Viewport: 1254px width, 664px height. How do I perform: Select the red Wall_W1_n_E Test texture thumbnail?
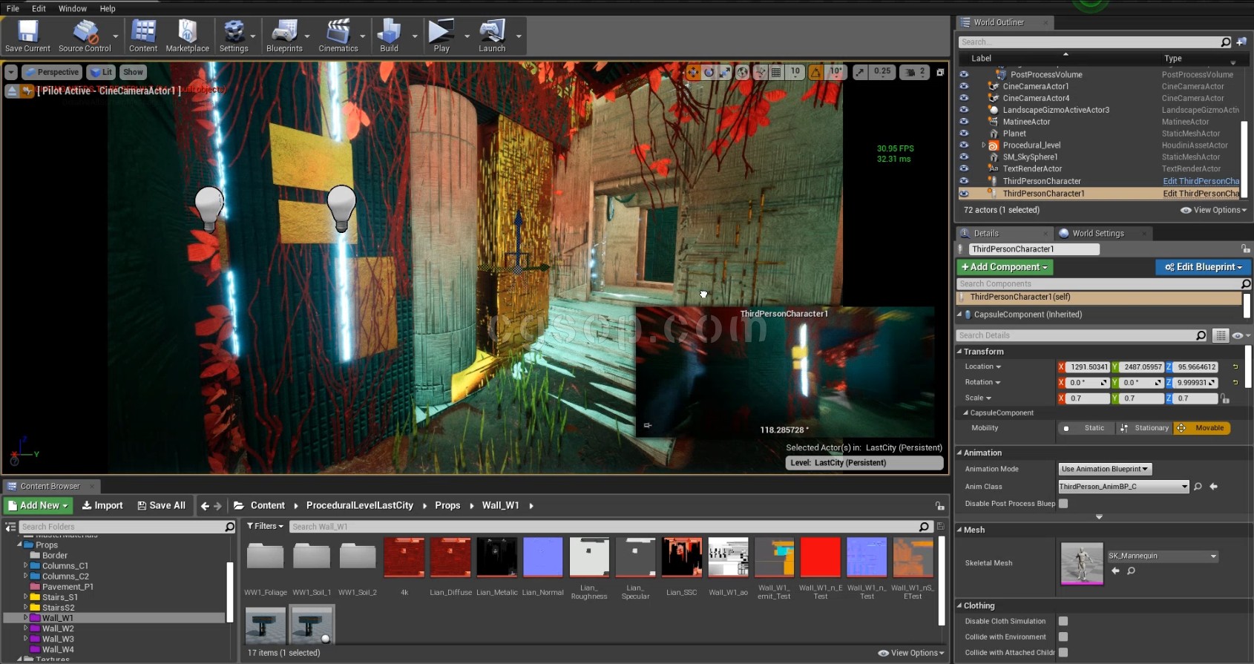820,557
